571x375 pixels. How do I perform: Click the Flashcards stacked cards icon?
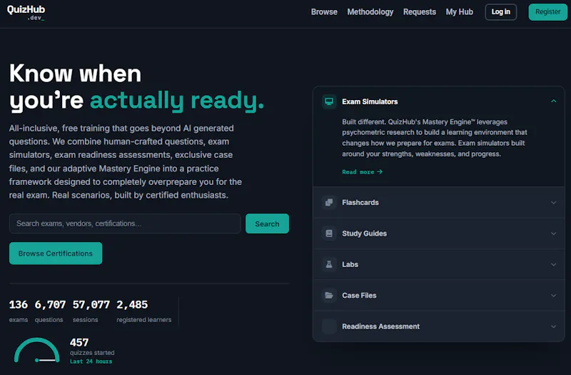329,202
